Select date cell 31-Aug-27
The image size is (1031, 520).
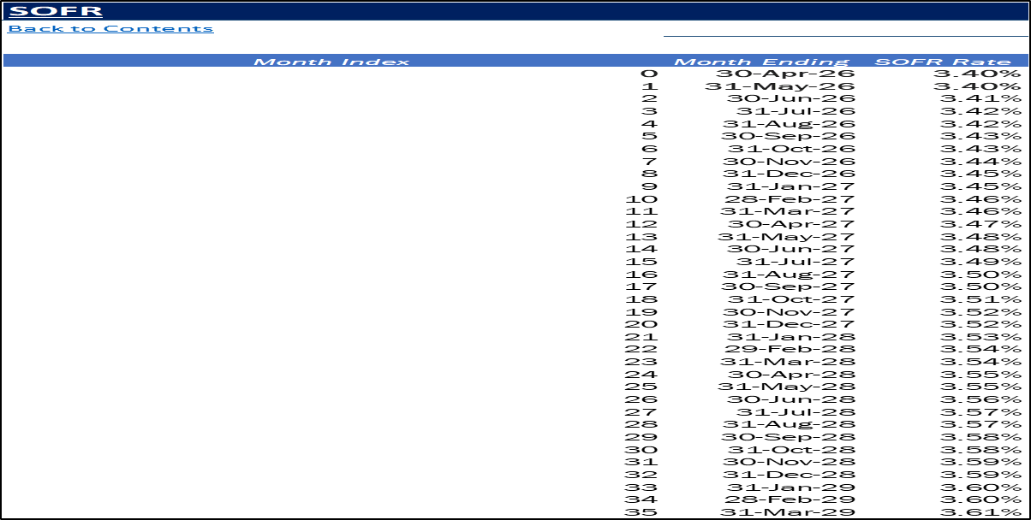tap(789, 275)
